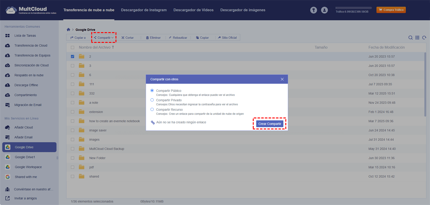Screen dimensions: 430x205
Task: Open Migración de Email
Action: (28, 105)
